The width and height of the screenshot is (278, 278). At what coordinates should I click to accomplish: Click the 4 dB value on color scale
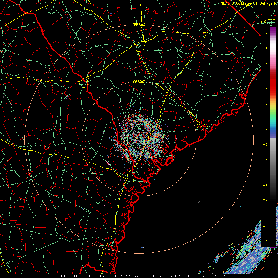tap(267, 76)
